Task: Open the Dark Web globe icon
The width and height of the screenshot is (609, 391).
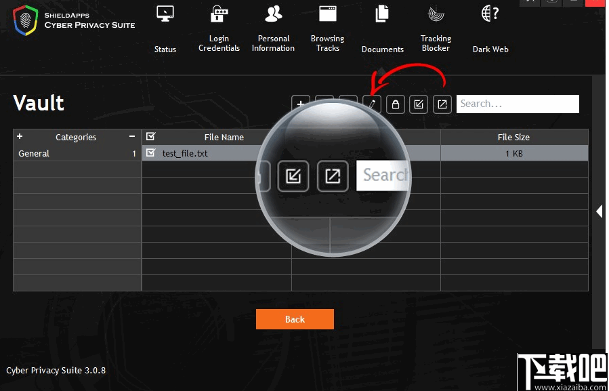Action: point(489,14)
